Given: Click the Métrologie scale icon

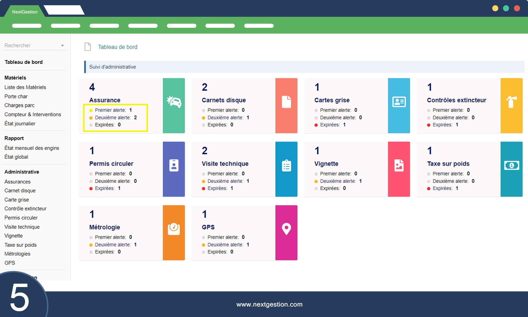Looking at the screenshot, I should click(x=174, y=229).
